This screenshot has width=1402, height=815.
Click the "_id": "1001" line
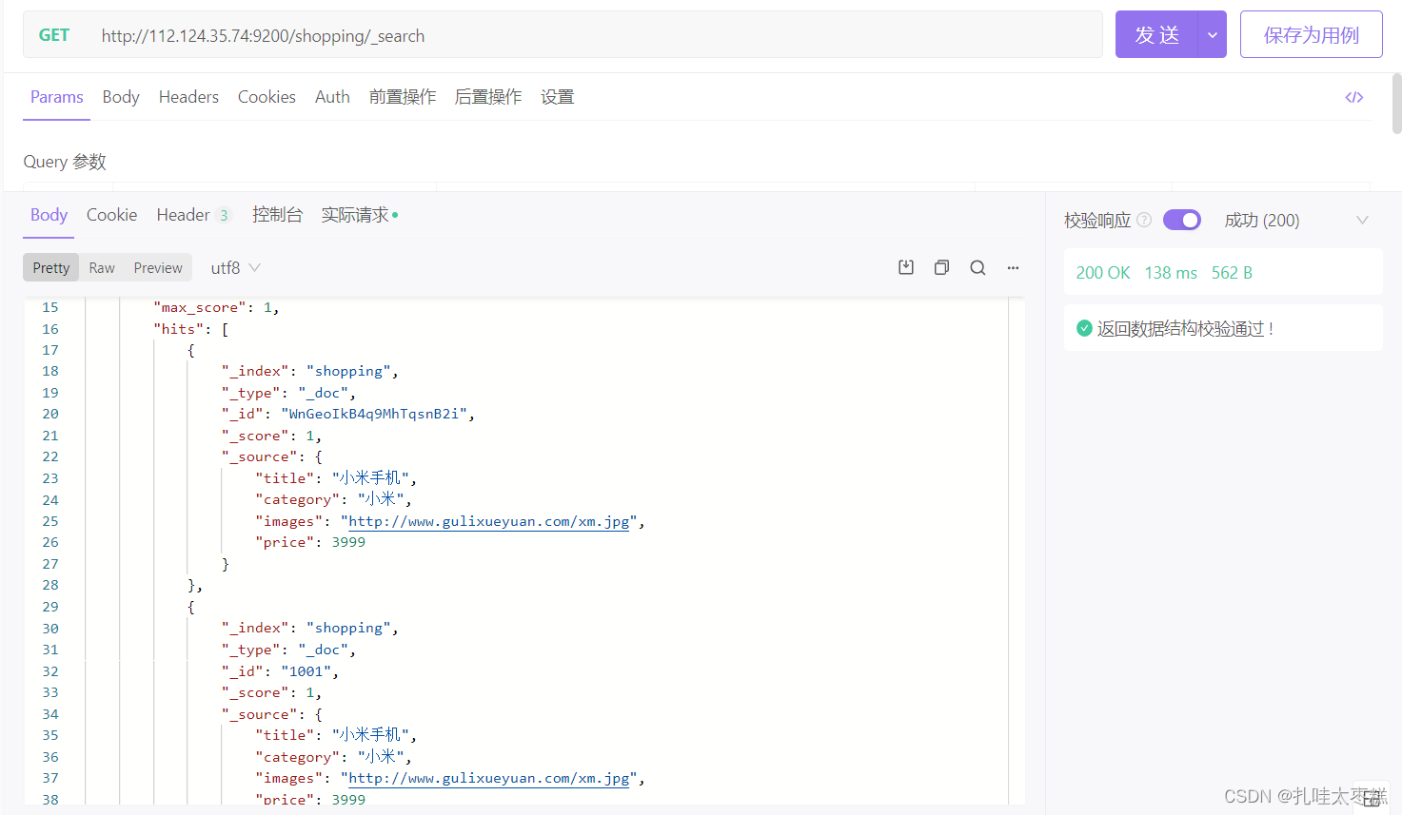click(x=280, y=671)
